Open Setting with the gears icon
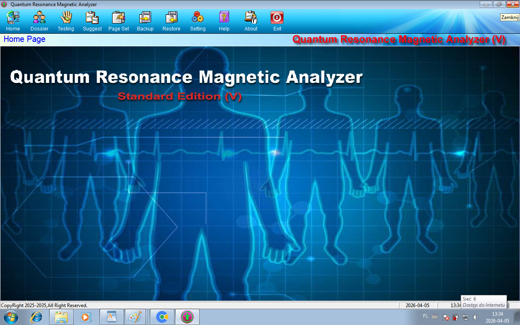 pos(198,18)
